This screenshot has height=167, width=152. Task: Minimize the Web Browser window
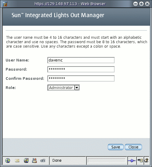[136, 4]
